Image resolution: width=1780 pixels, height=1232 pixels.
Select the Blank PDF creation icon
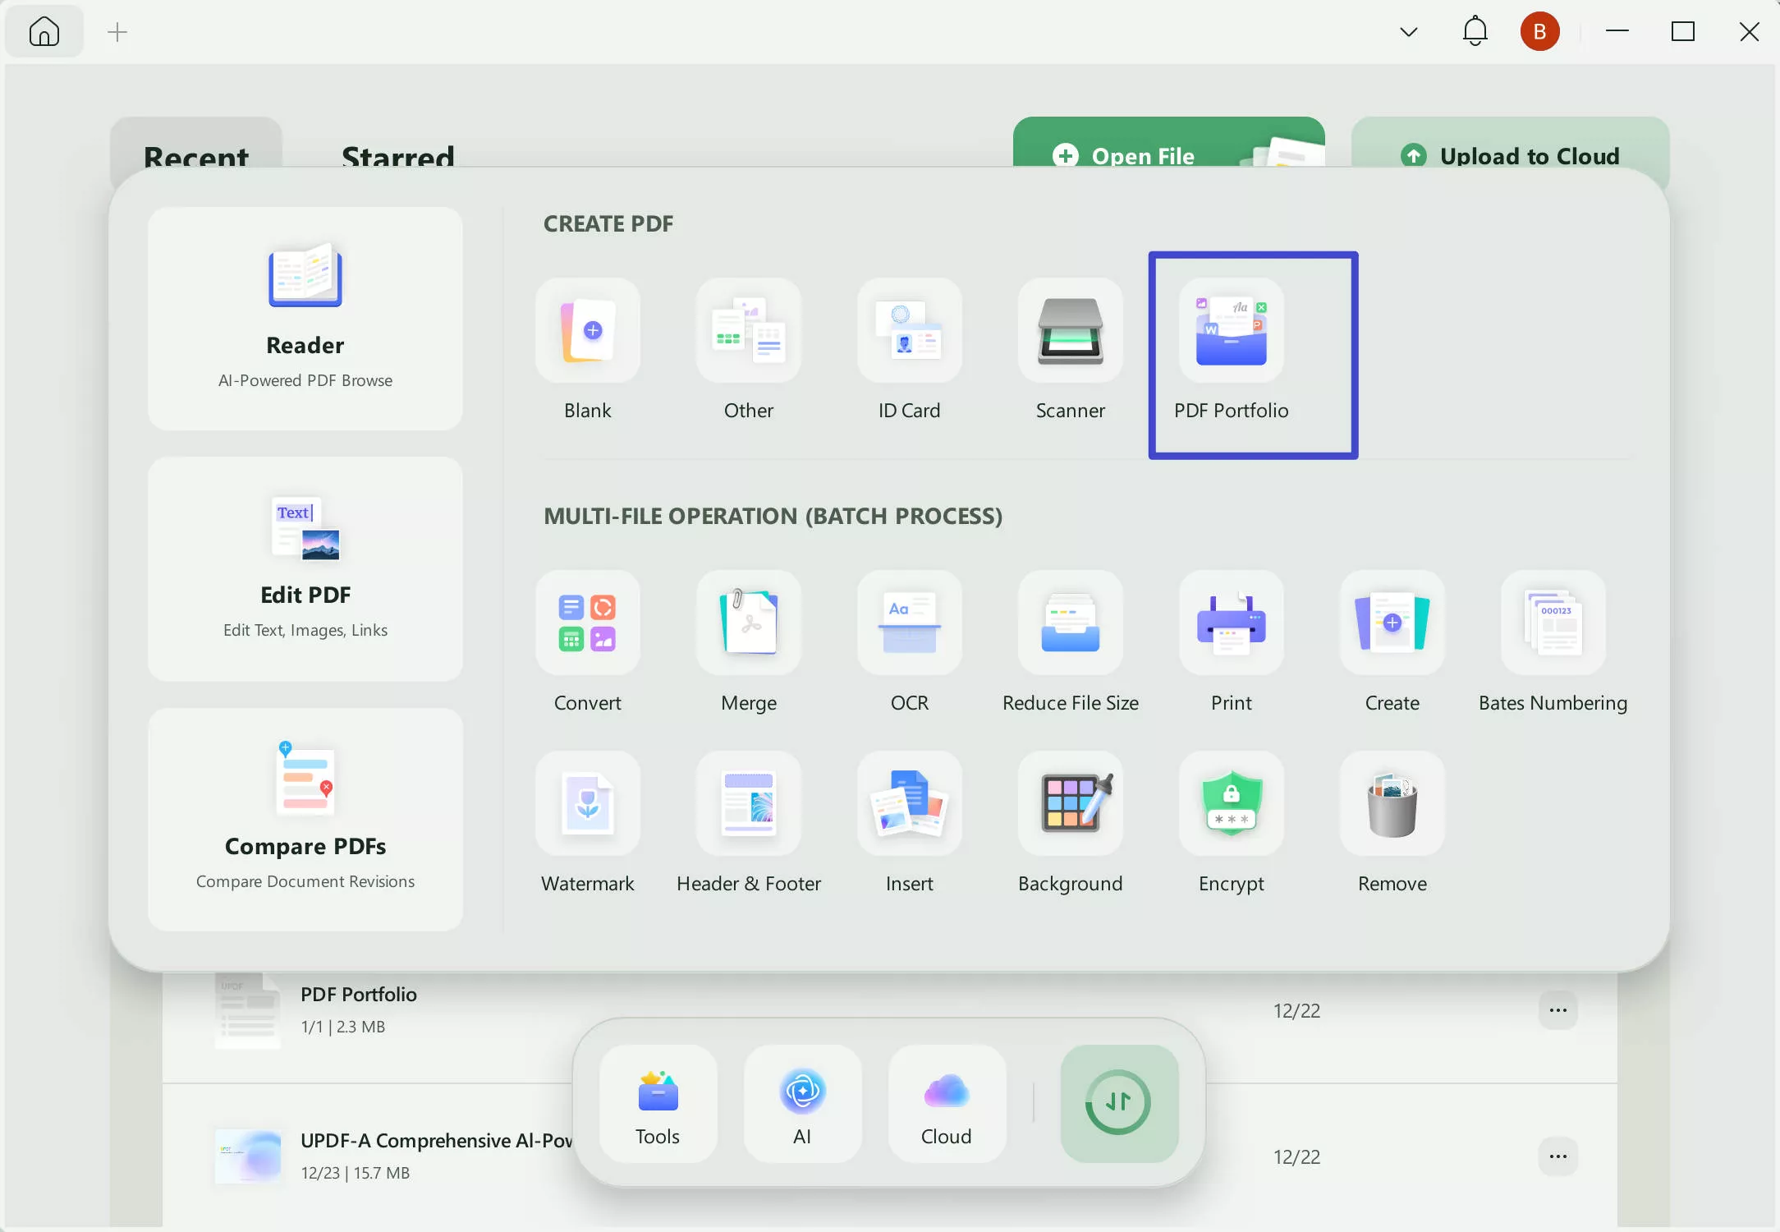[588, 331]
